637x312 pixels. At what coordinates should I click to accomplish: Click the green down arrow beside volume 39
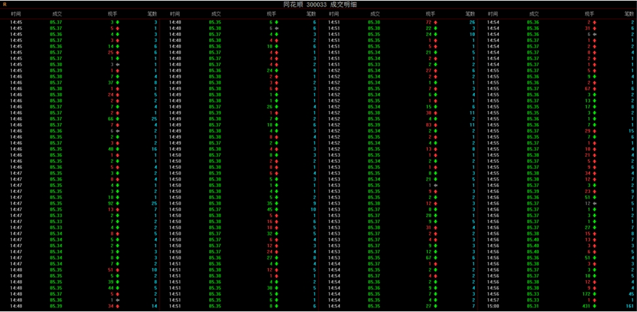118,282
